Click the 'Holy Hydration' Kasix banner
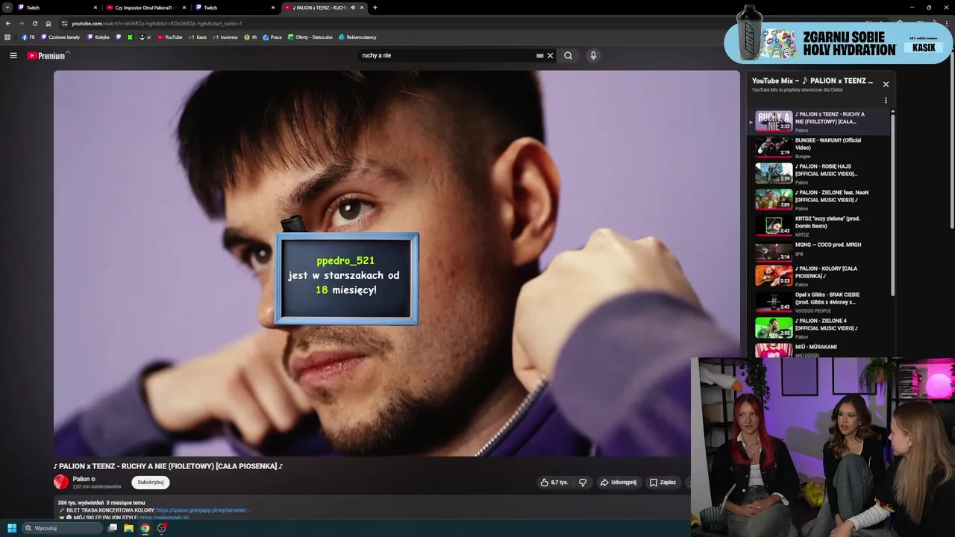 pyautogui.click(x=839, y=42)
